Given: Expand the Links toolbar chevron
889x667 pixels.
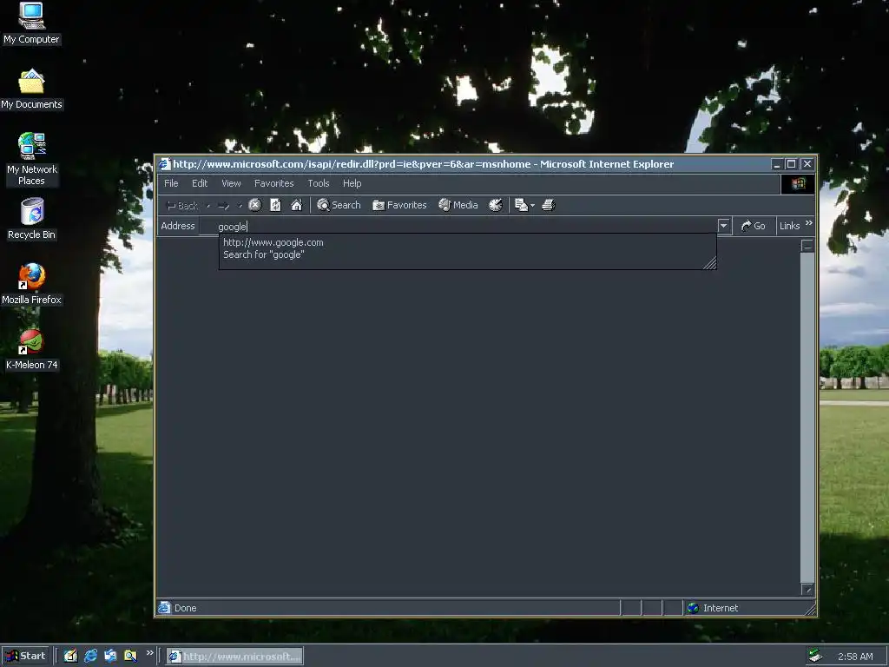Looking at the screenshot, I should [x=809, y=223].
